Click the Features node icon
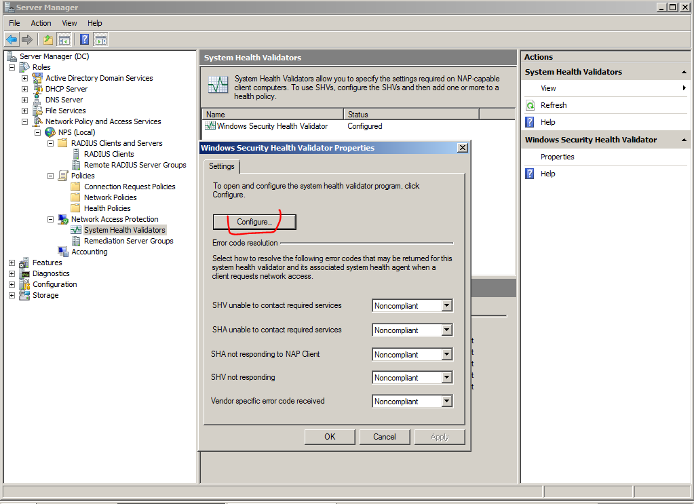The height and width of the screenshot is (504, 694). [x=24, y=263]
